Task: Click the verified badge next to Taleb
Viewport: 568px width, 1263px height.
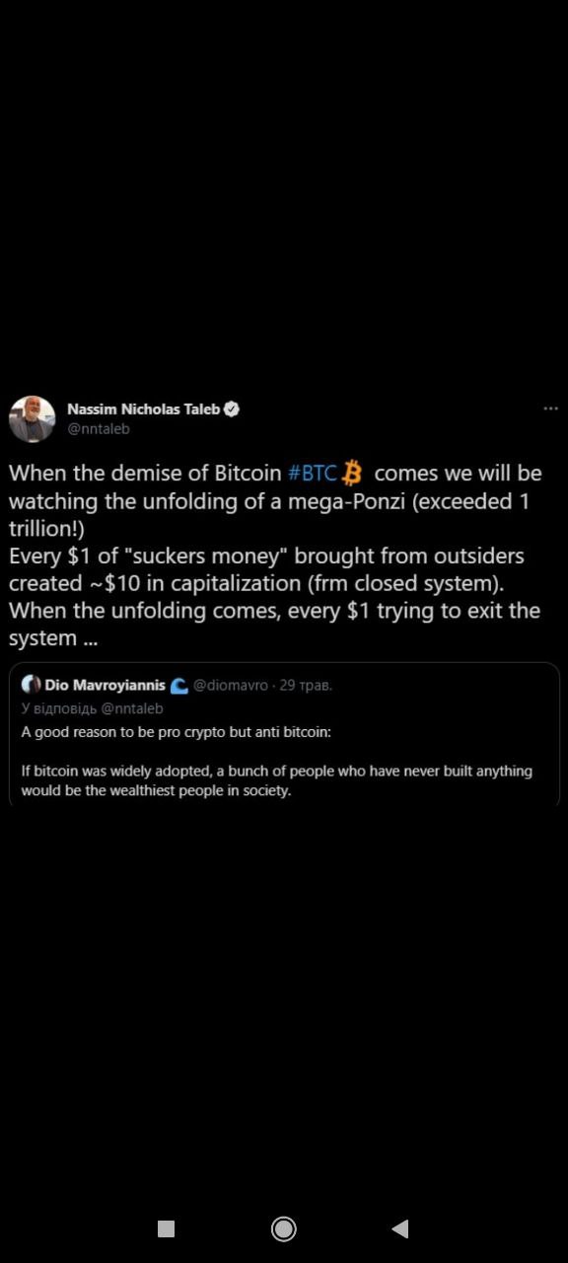Action: coord(233,409)
